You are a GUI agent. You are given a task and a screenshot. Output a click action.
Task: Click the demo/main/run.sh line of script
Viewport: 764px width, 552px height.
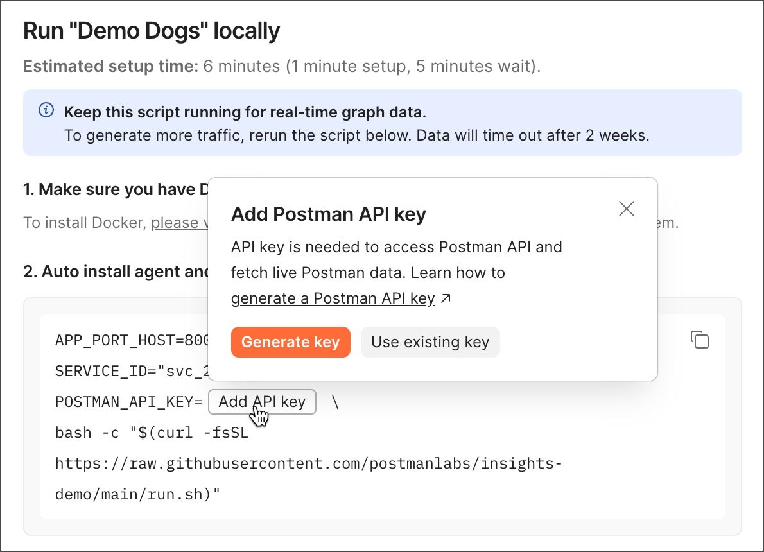[x=137, y=494]
